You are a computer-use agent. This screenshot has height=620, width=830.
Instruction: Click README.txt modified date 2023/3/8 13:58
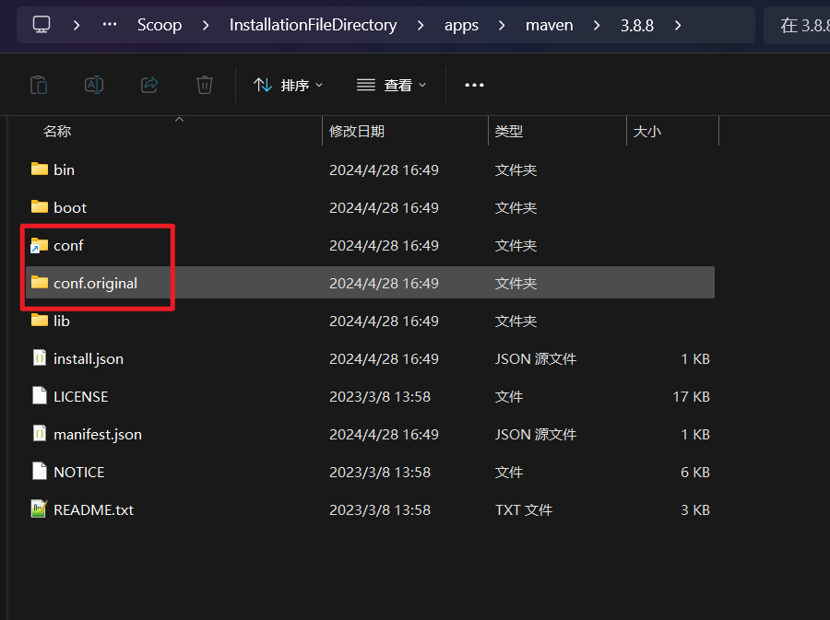click(x=380, y=510)
